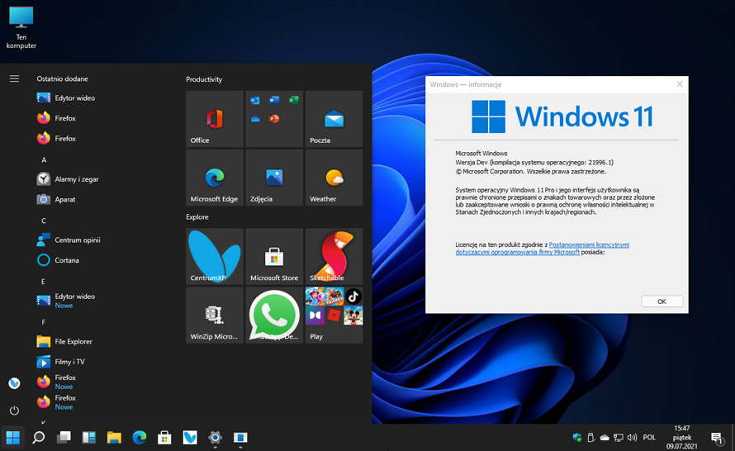
Task: Launch Edge from the taskbar
Action: coord(140,438)
